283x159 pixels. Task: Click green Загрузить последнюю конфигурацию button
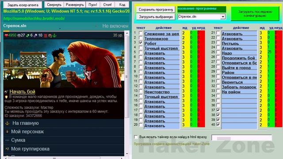point(255,14)
